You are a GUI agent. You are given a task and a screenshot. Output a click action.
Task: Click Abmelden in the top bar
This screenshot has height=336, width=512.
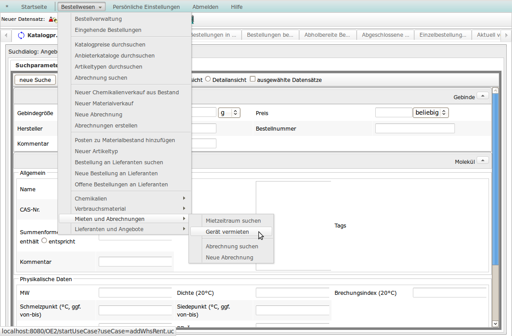click(x=205, y=7)
